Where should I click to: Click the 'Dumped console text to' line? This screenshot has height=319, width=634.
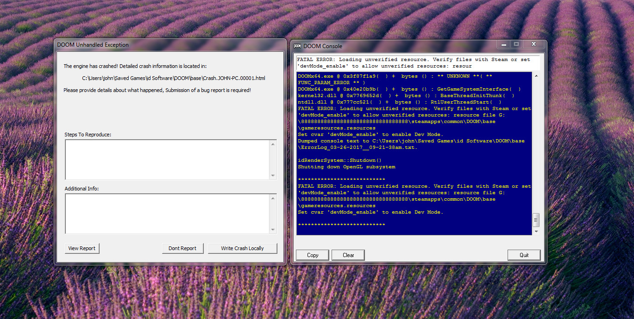click(411, 141)
